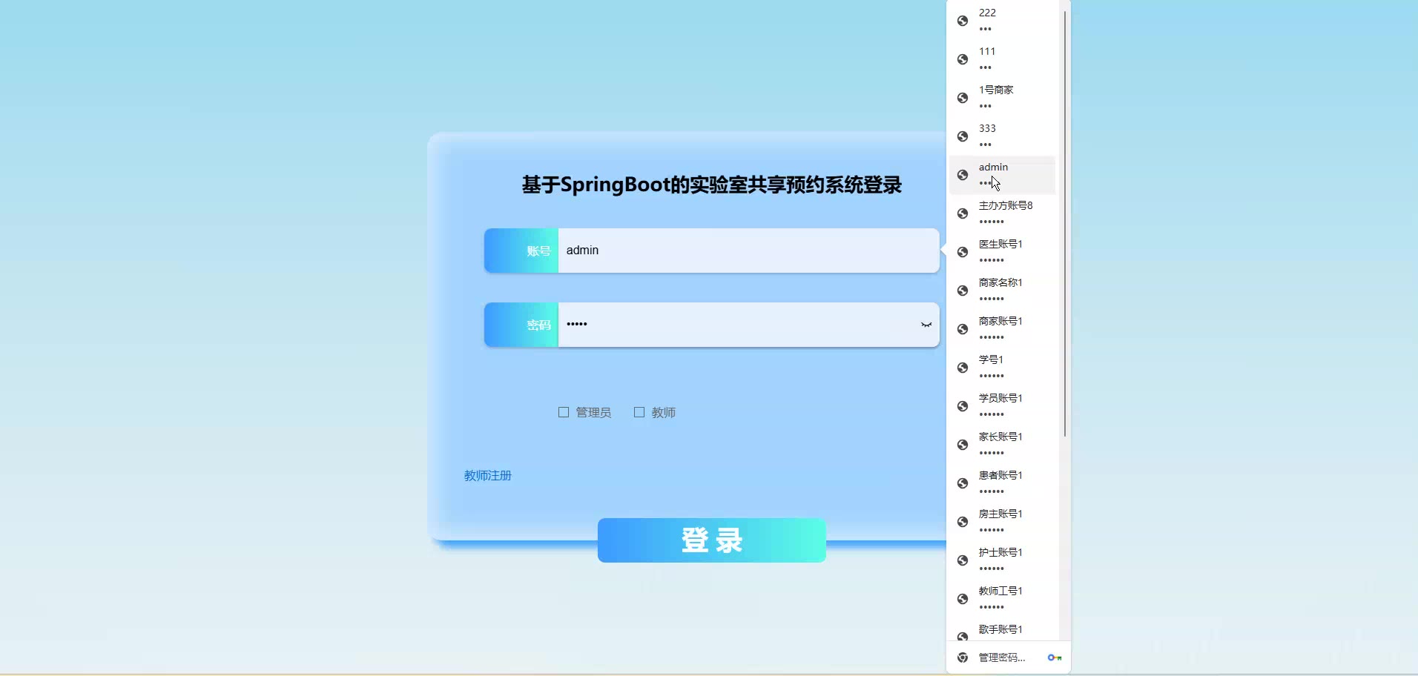Viewport: 1418px width, 676px height.
Task: Select saved credential 学号1
Action: pos(1003,368)
